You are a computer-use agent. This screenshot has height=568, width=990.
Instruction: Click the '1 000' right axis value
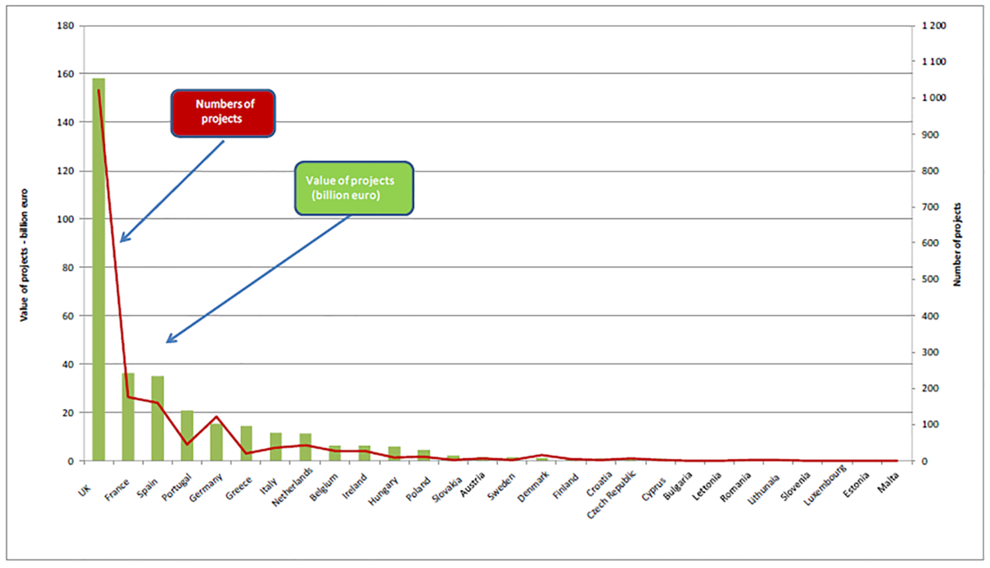tap(934, 98)
